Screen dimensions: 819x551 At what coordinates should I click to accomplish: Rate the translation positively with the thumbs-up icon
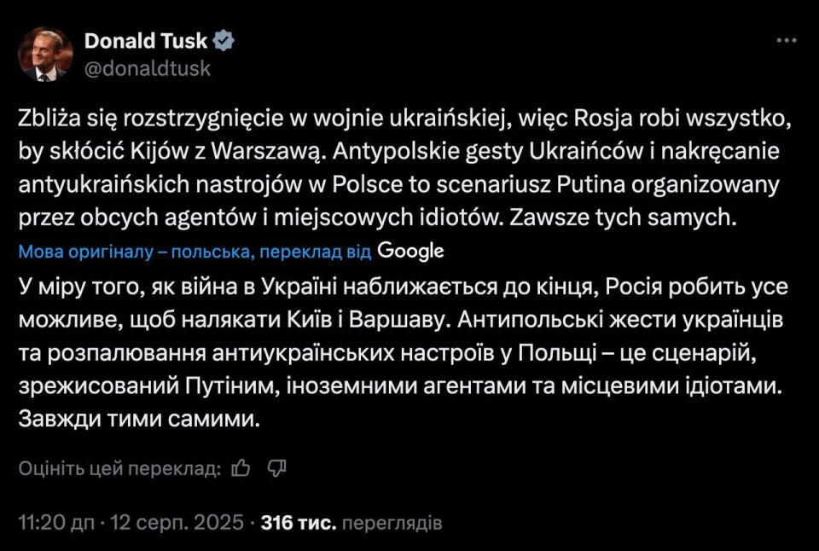[x=241, y=468]
